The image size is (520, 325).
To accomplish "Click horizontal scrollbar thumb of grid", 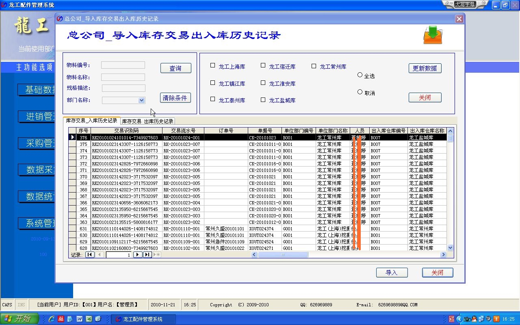I will 283,255.
